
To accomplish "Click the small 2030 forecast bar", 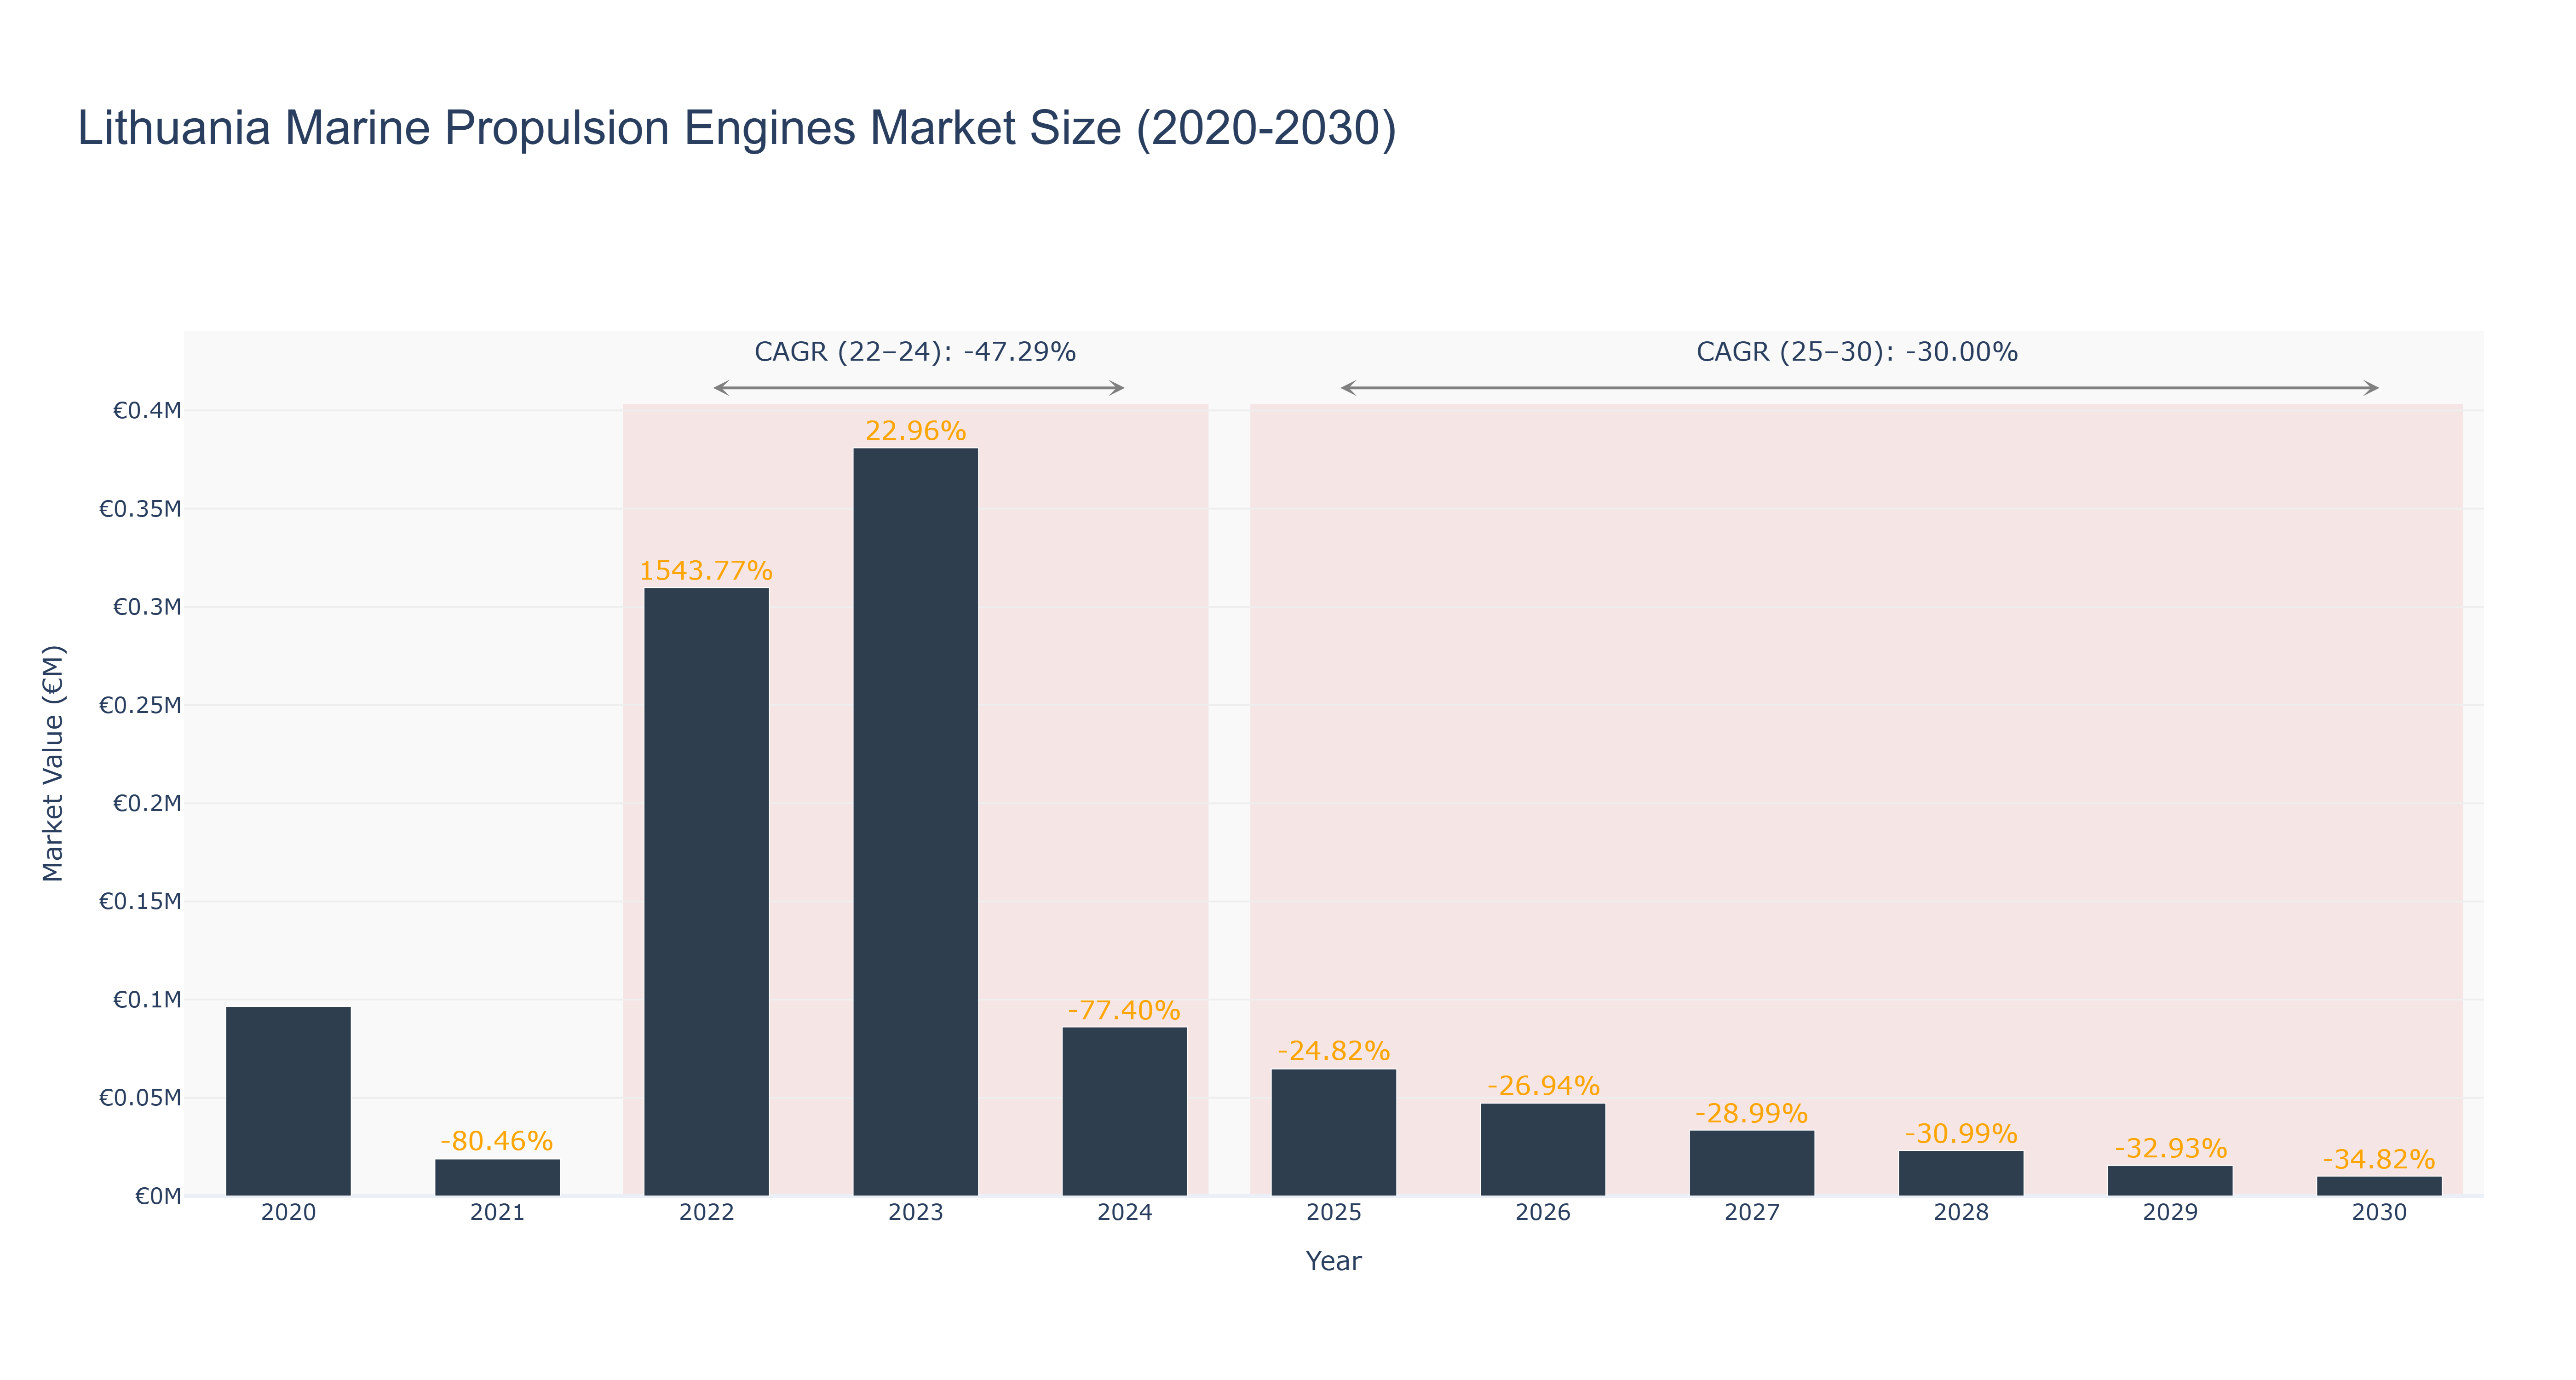I will click(2379, 1186).
